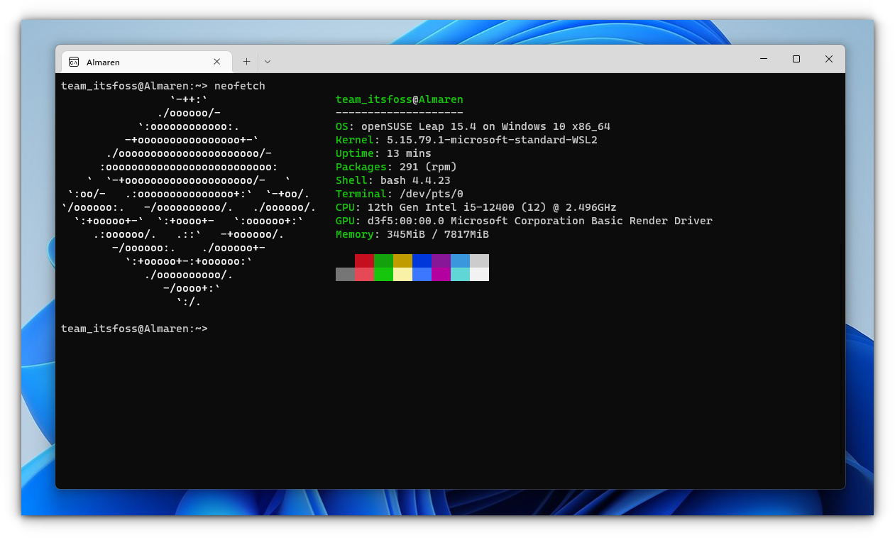Click the openSUSE ASCII art logo
895x538 pixels.
click(x=188, y=201)
